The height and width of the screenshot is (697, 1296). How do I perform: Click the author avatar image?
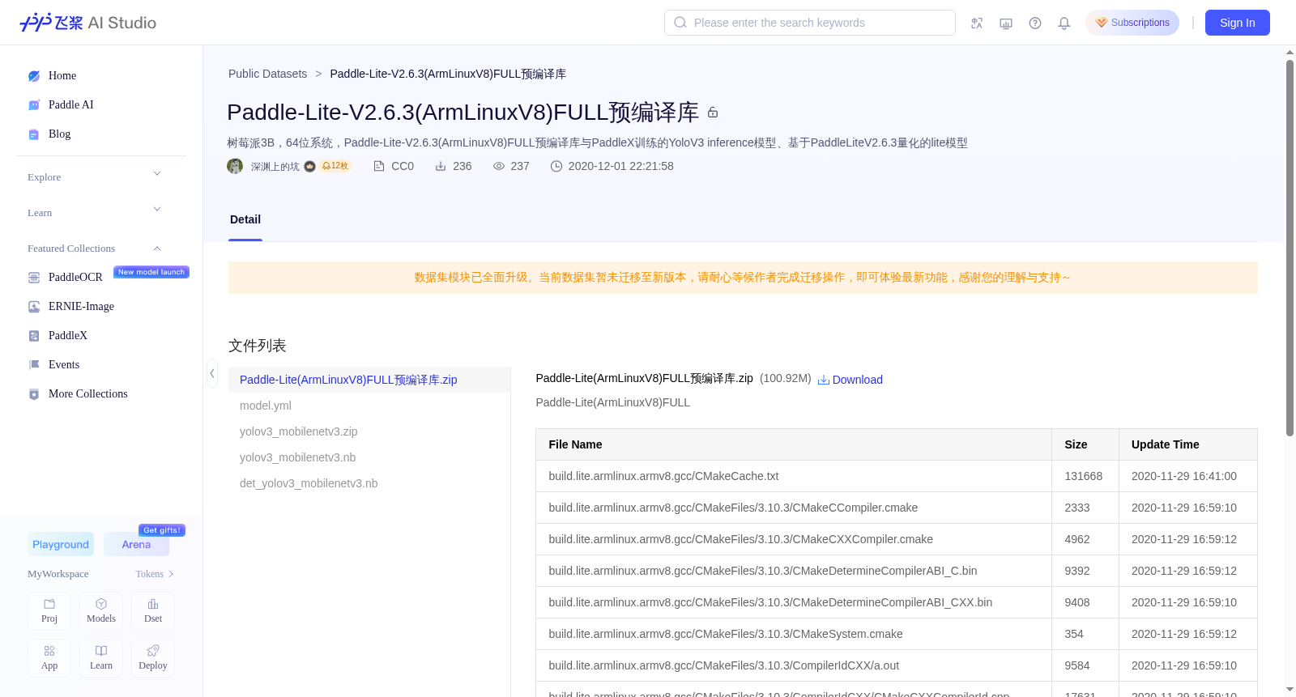[x=235, y=166]
